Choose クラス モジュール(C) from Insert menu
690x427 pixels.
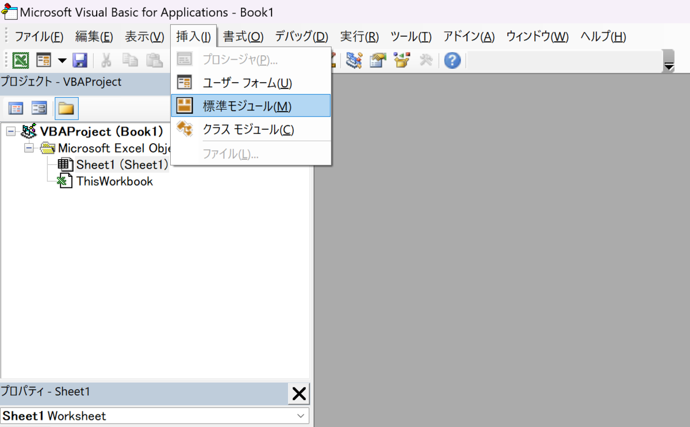[251, 129]
